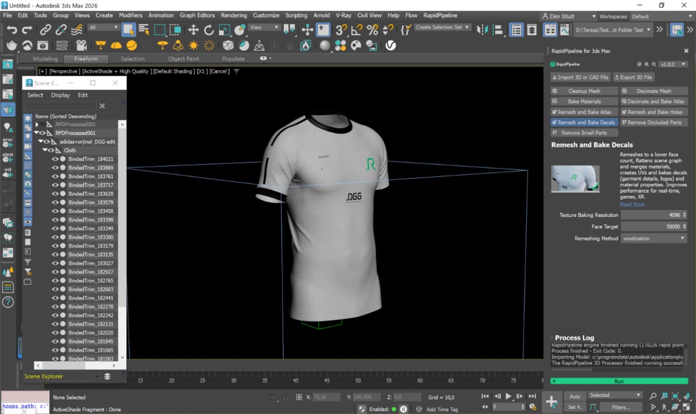
Task: Click the camera icon in toolbar
Action: 81,45
